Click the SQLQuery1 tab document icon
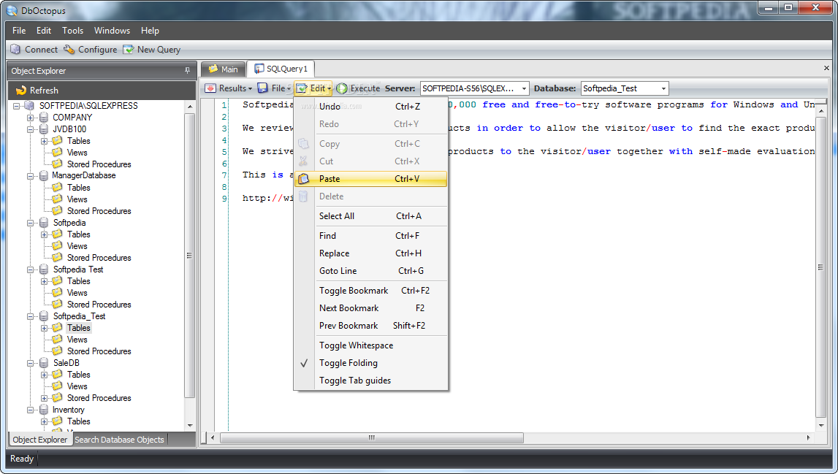 [x=259, y=69]
